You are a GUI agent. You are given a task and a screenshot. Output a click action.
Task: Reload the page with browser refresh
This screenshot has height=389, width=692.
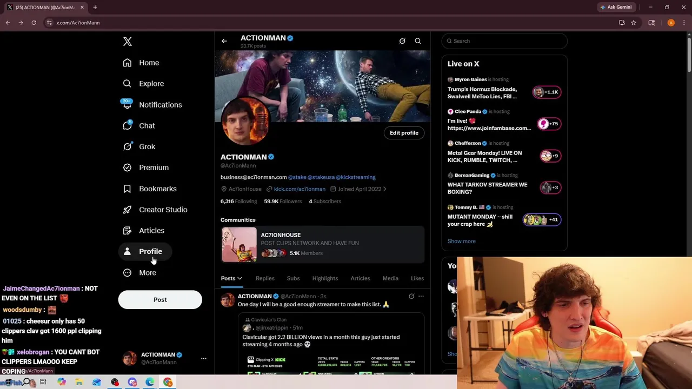pyautogui.click(x=34, y=23)
